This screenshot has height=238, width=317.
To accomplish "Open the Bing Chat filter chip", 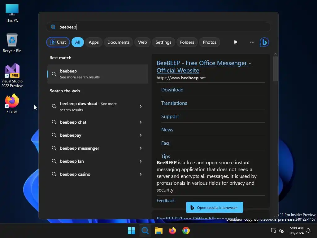I will pyautogui.click(x=58, y=42).
